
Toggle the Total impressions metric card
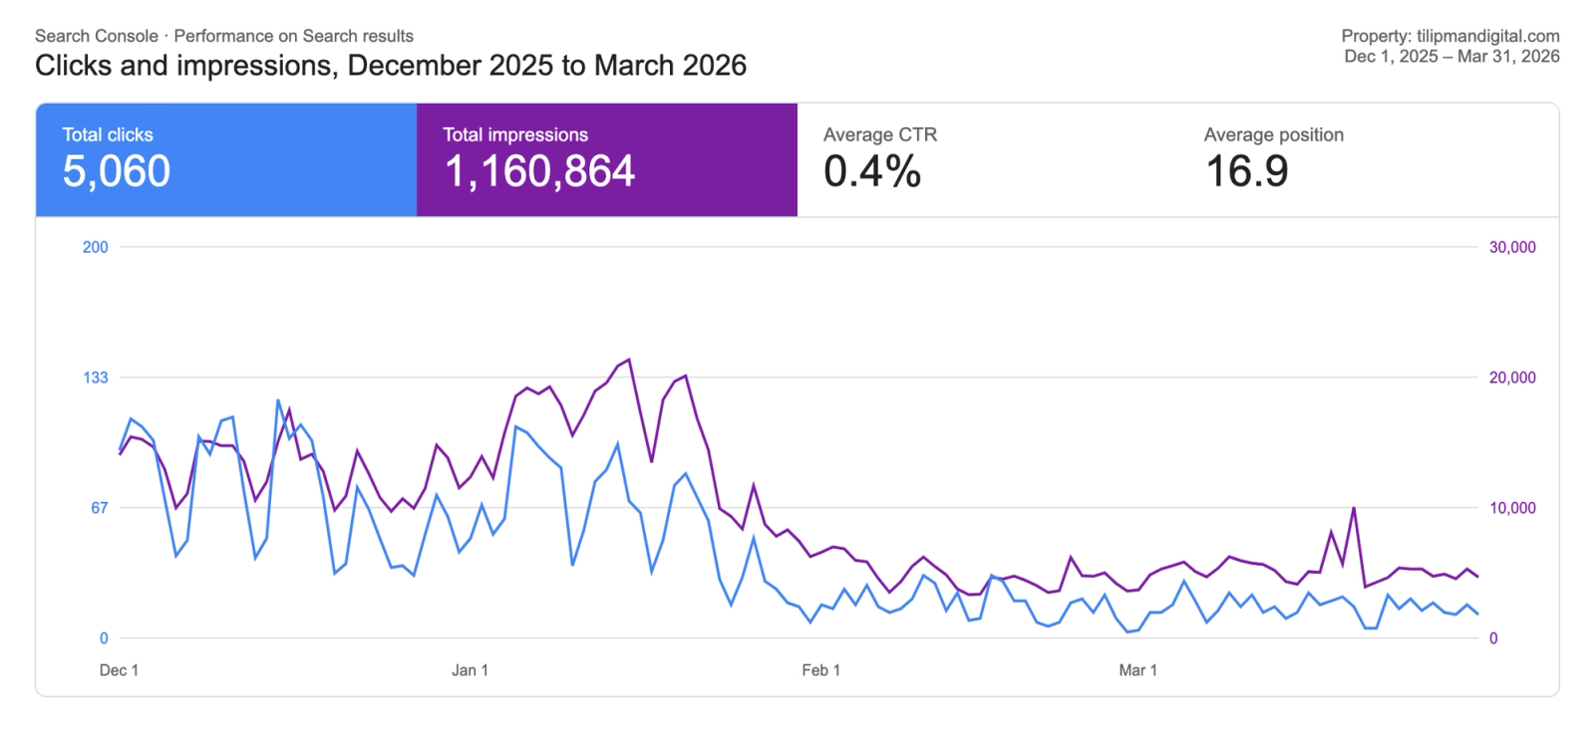coord(607,159)
